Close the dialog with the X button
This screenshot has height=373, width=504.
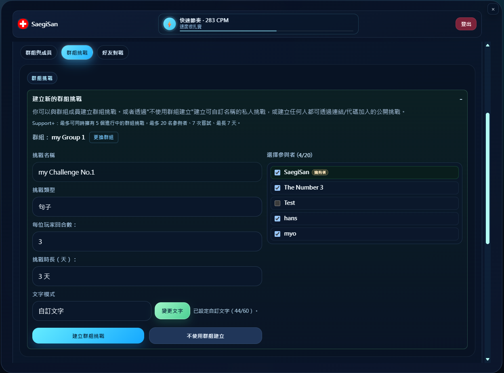[493, 9]
